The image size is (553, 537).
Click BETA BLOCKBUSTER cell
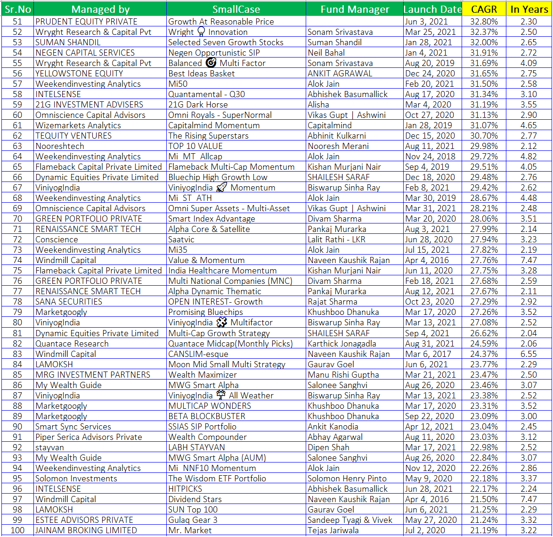(x=236, y=416)
